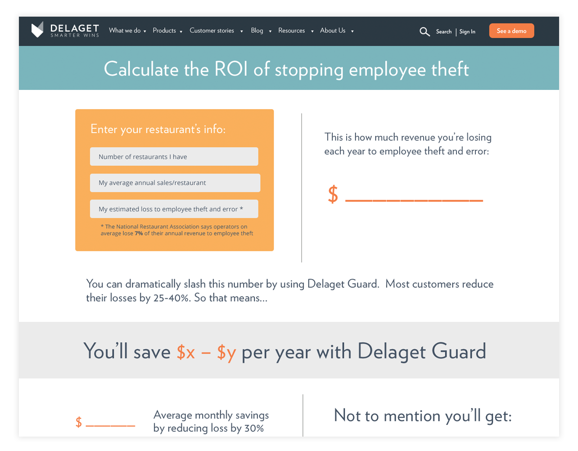This screenshot has width=578, height=451.
Task: Focus the estimated loss to employee theft field
Action: tap(174, 209)
